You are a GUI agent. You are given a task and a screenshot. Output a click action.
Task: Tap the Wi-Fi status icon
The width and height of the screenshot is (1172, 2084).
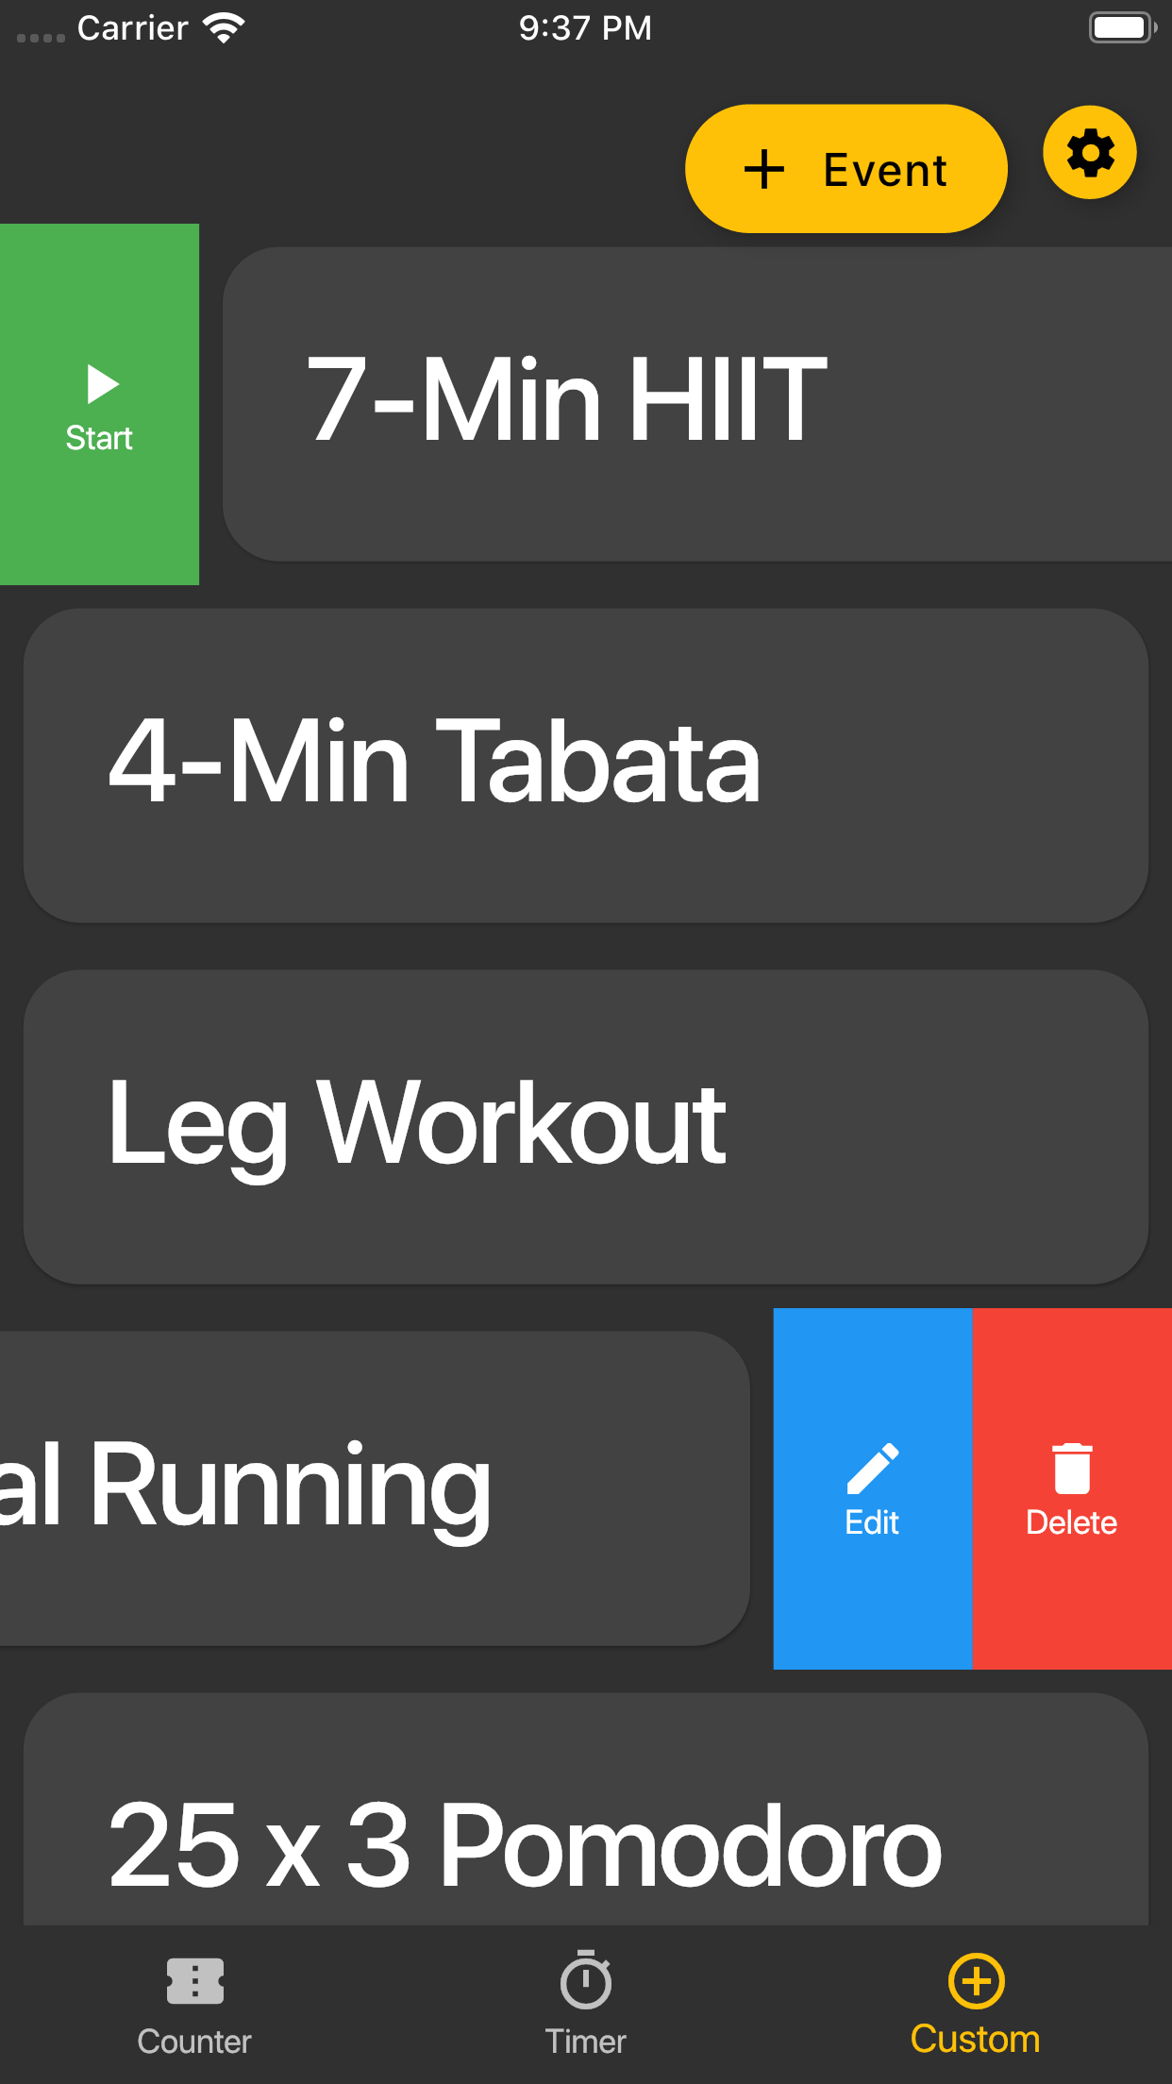coord(224,28)
